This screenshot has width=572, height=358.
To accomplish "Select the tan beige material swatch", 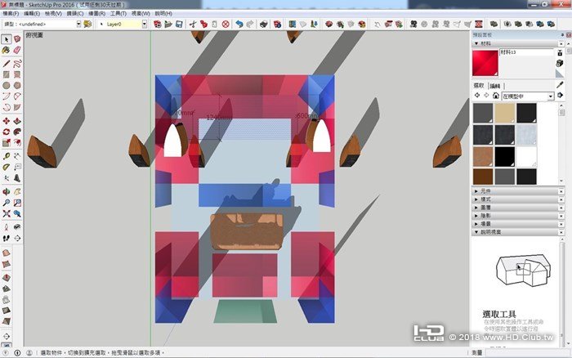I will (x=504, y=113).
